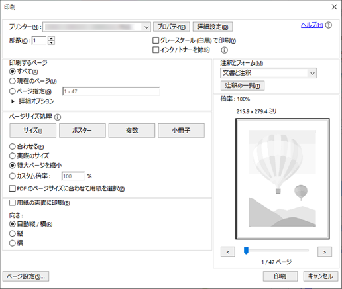
Task: Click the 215.9 x 279.4 ミリ text
Action: (x=256, y=111)
